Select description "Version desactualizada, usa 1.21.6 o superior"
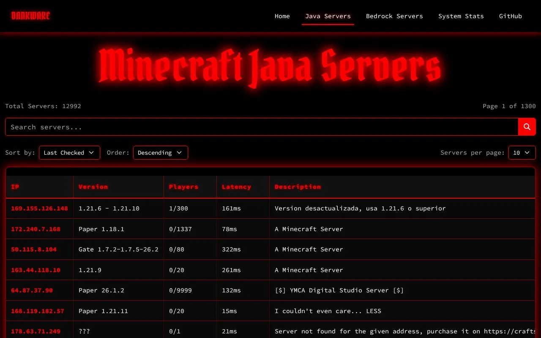This screenshot has height=338, width=541. [x=360, y=208]
